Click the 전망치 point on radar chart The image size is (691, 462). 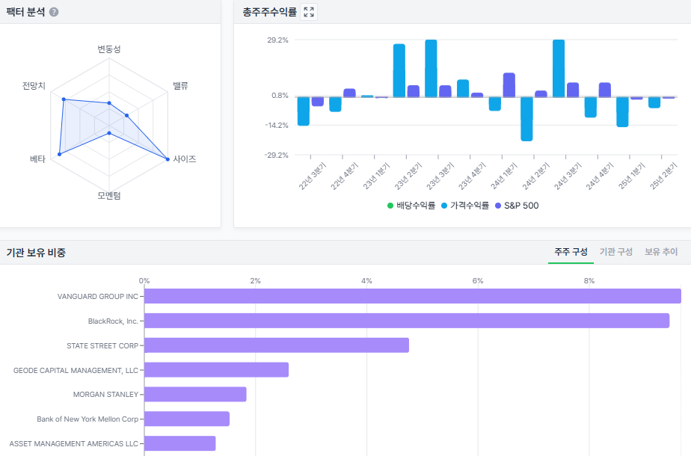coord(64,99)
